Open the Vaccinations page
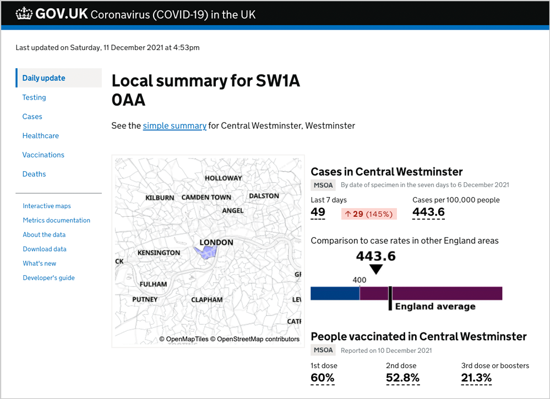550x399 pixels. 43,155
